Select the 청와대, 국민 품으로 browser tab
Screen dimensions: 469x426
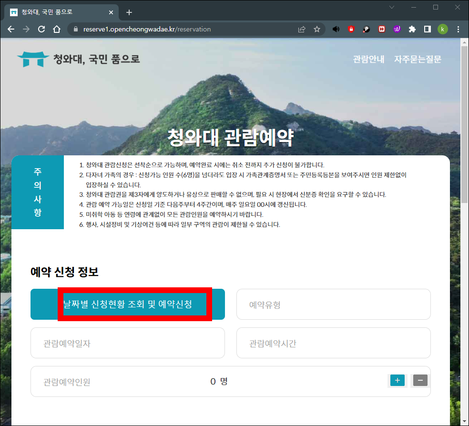point(57,12)
